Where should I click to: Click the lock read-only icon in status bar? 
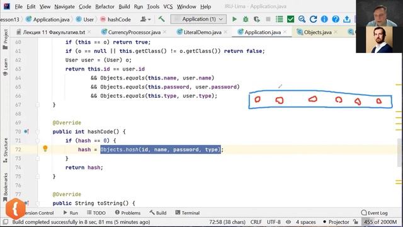(x=356, y=221)
